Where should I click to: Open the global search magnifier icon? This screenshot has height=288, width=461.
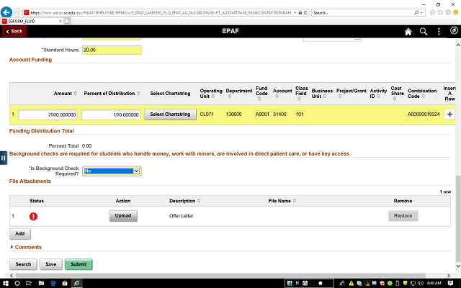pos(424,32)
